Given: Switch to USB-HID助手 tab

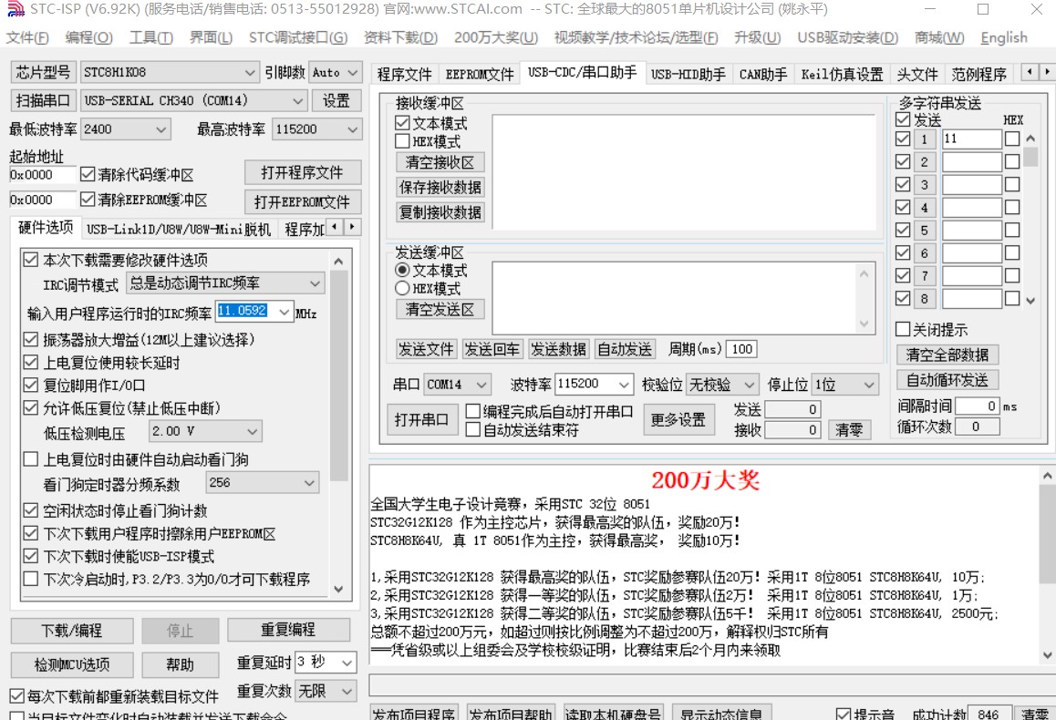Looking at the screenshot, I should (x=688, y=73).
